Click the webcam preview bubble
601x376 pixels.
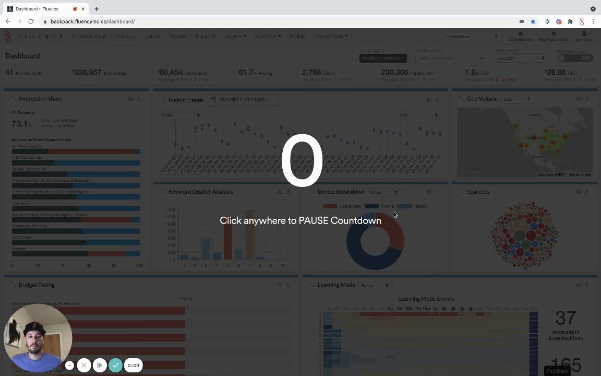38,338
